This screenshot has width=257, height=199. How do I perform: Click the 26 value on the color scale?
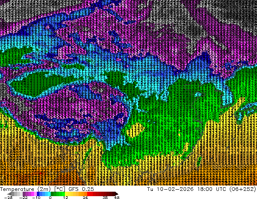(x=85, y=197)
